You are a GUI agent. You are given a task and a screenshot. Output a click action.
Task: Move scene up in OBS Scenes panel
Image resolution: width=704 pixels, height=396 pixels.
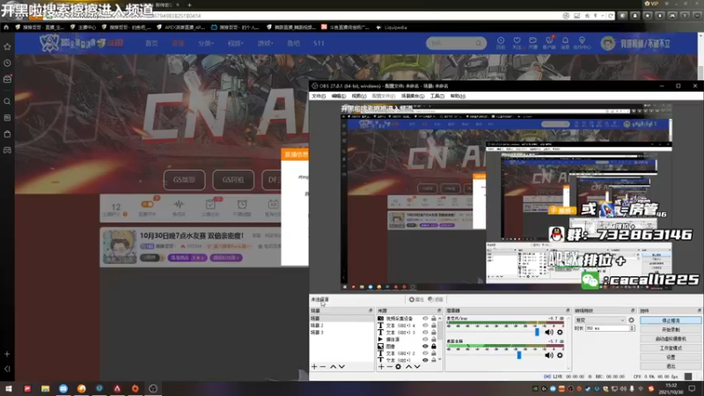click(x=334, y=367)
